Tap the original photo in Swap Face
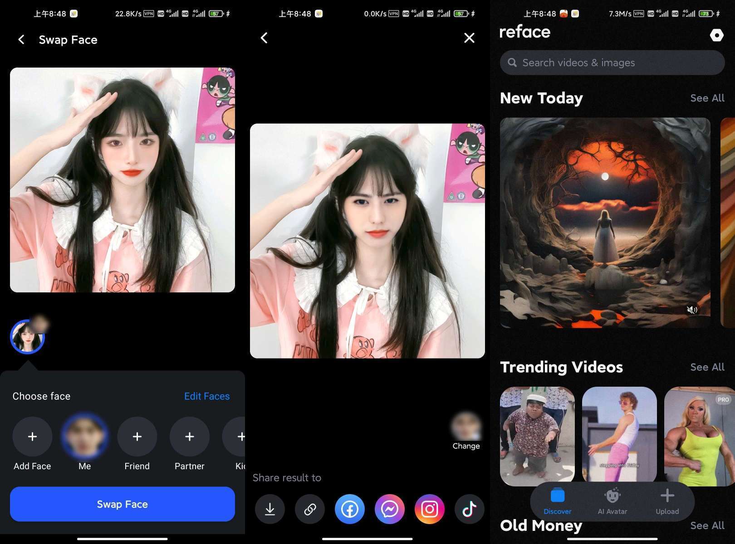Viewport: 735px width, 544px height. tap(122, 180)
